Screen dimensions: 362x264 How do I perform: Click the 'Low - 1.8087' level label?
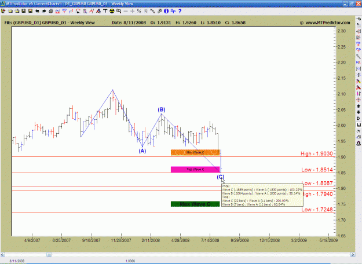coord(317,183)
